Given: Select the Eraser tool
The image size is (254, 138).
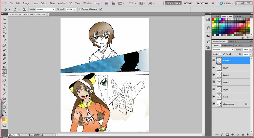Looking at the screenshot, I should [4, 63].
